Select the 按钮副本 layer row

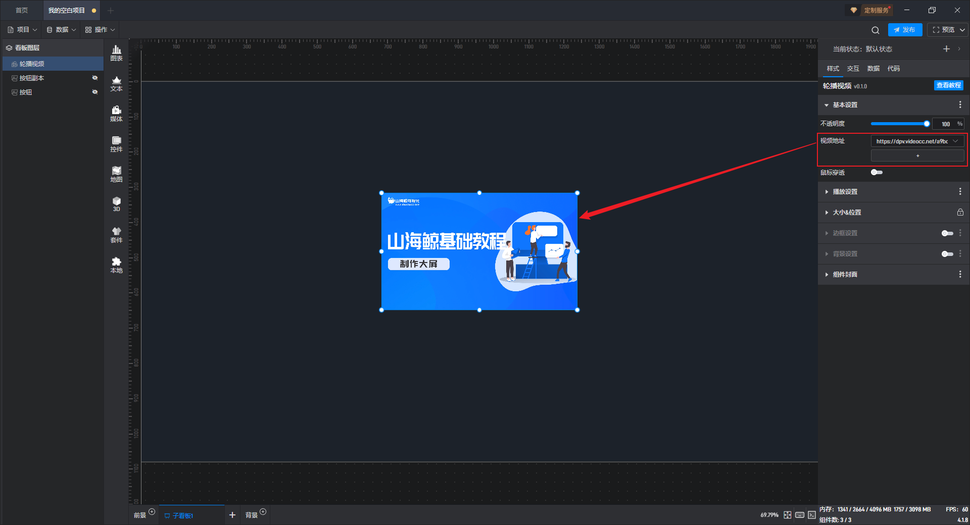(53, 78)
